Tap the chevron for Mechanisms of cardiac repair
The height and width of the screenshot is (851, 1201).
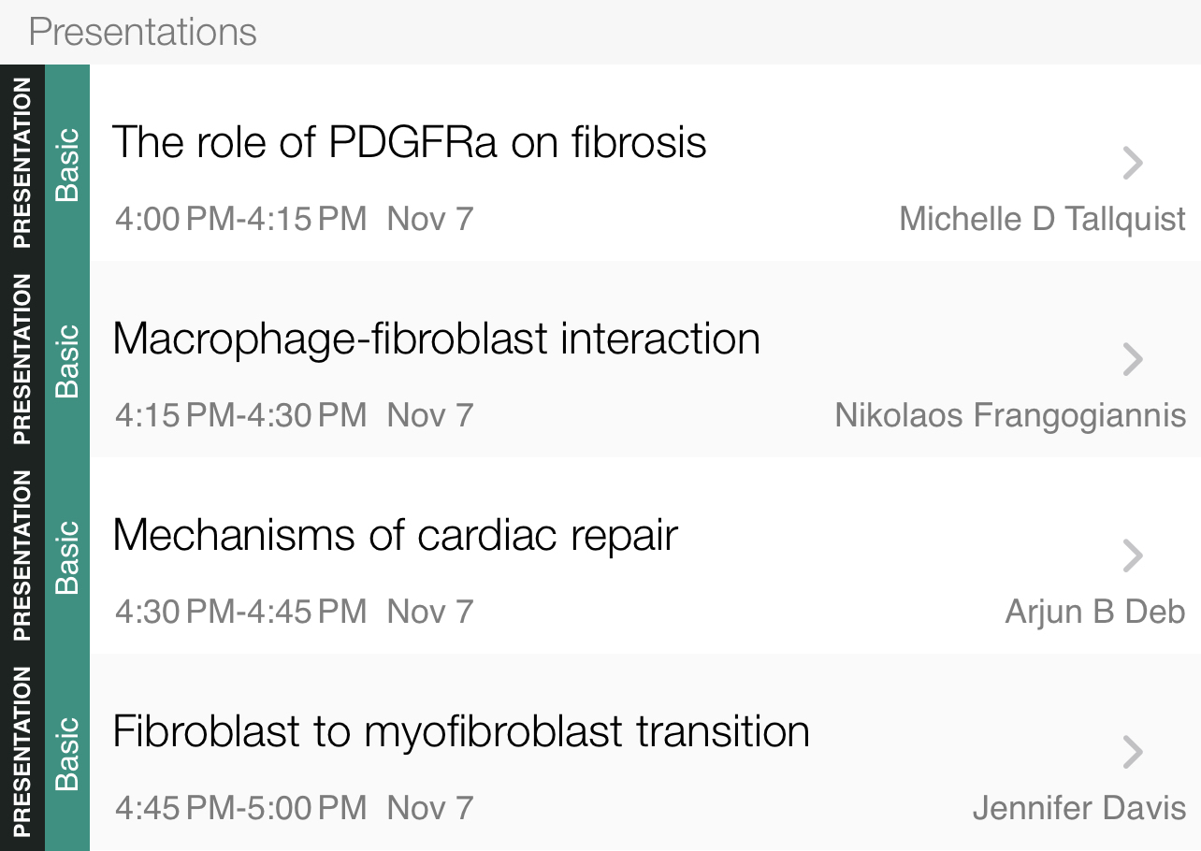coord(1133,555)
